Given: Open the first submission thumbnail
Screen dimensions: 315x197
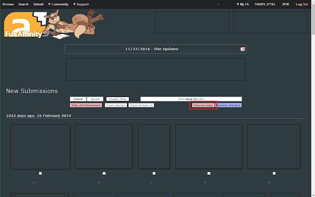Looking at the screenshot, I should 40,147.
